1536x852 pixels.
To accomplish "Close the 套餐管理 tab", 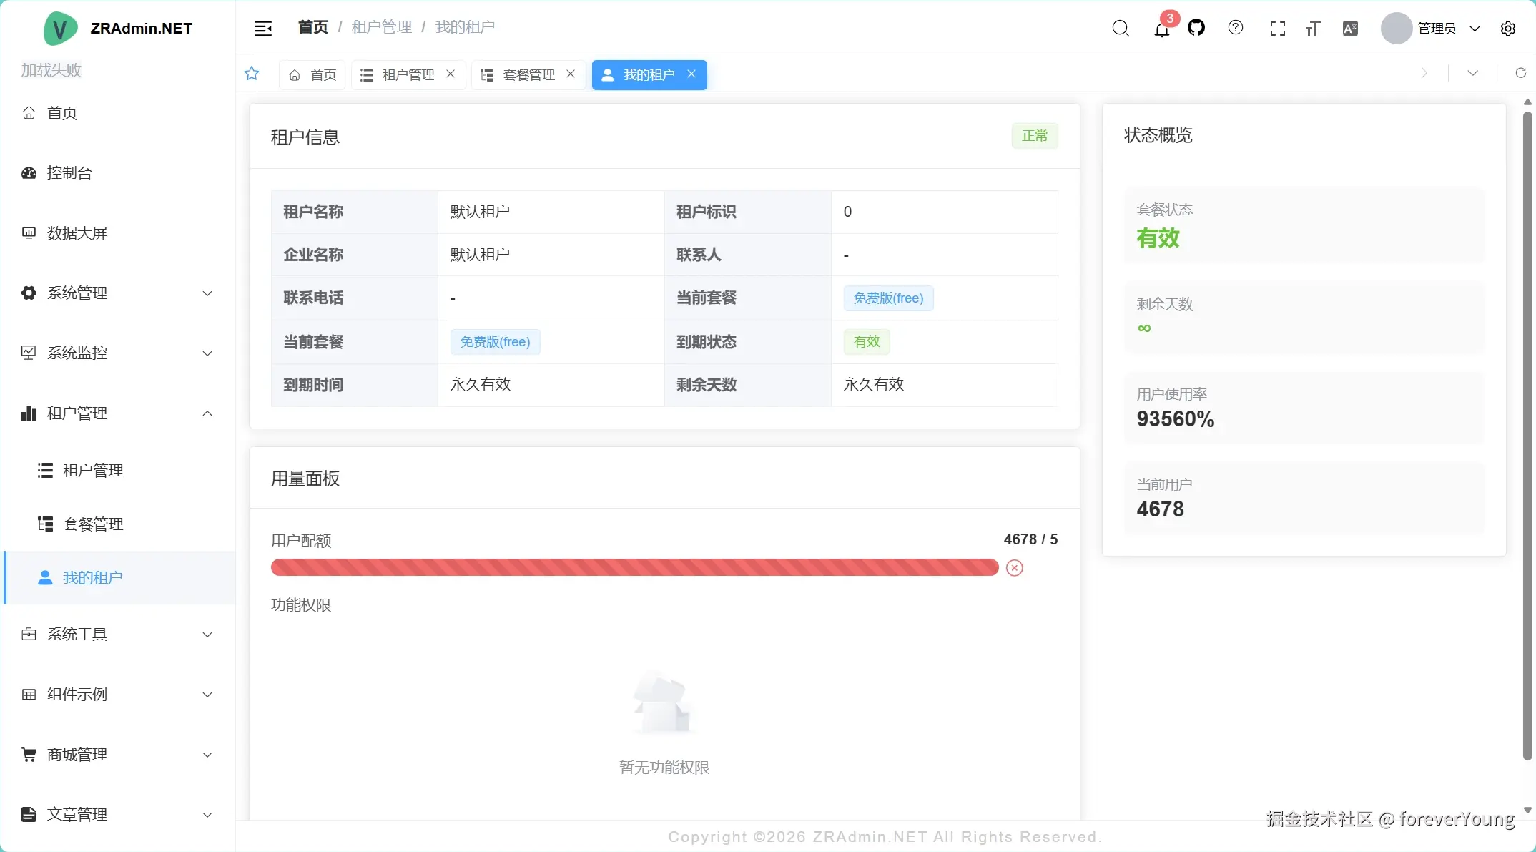I will tap(571, 74).
